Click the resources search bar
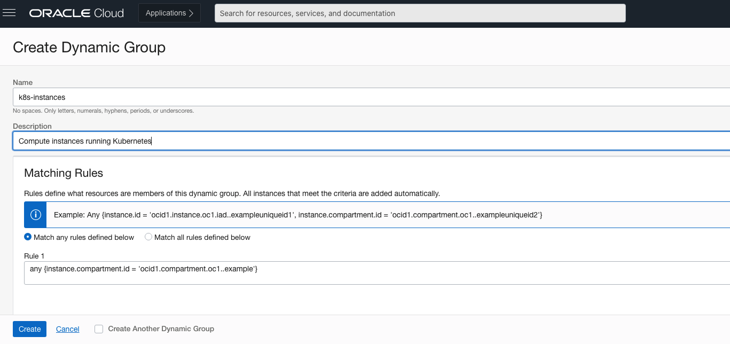 pos(420,13)
